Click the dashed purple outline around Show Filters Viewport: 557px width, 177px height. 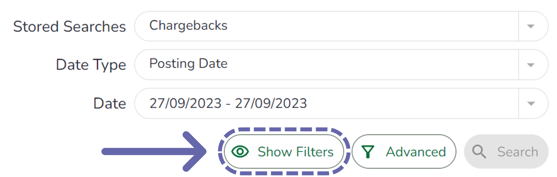284,129
